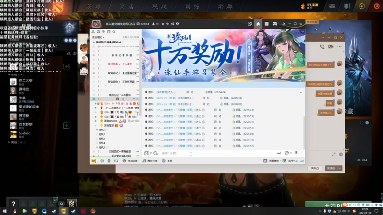Mute the YY speaker volume icon
The image size is (383, 215).
tap(102, 161)
